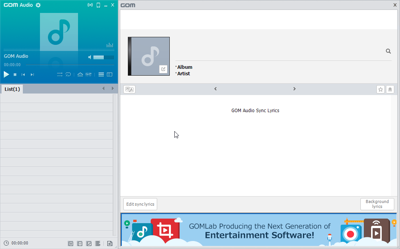Add files to playlist (plus list icon)
400x249 pixels.
pyautogui.click(x=70, y=244)
